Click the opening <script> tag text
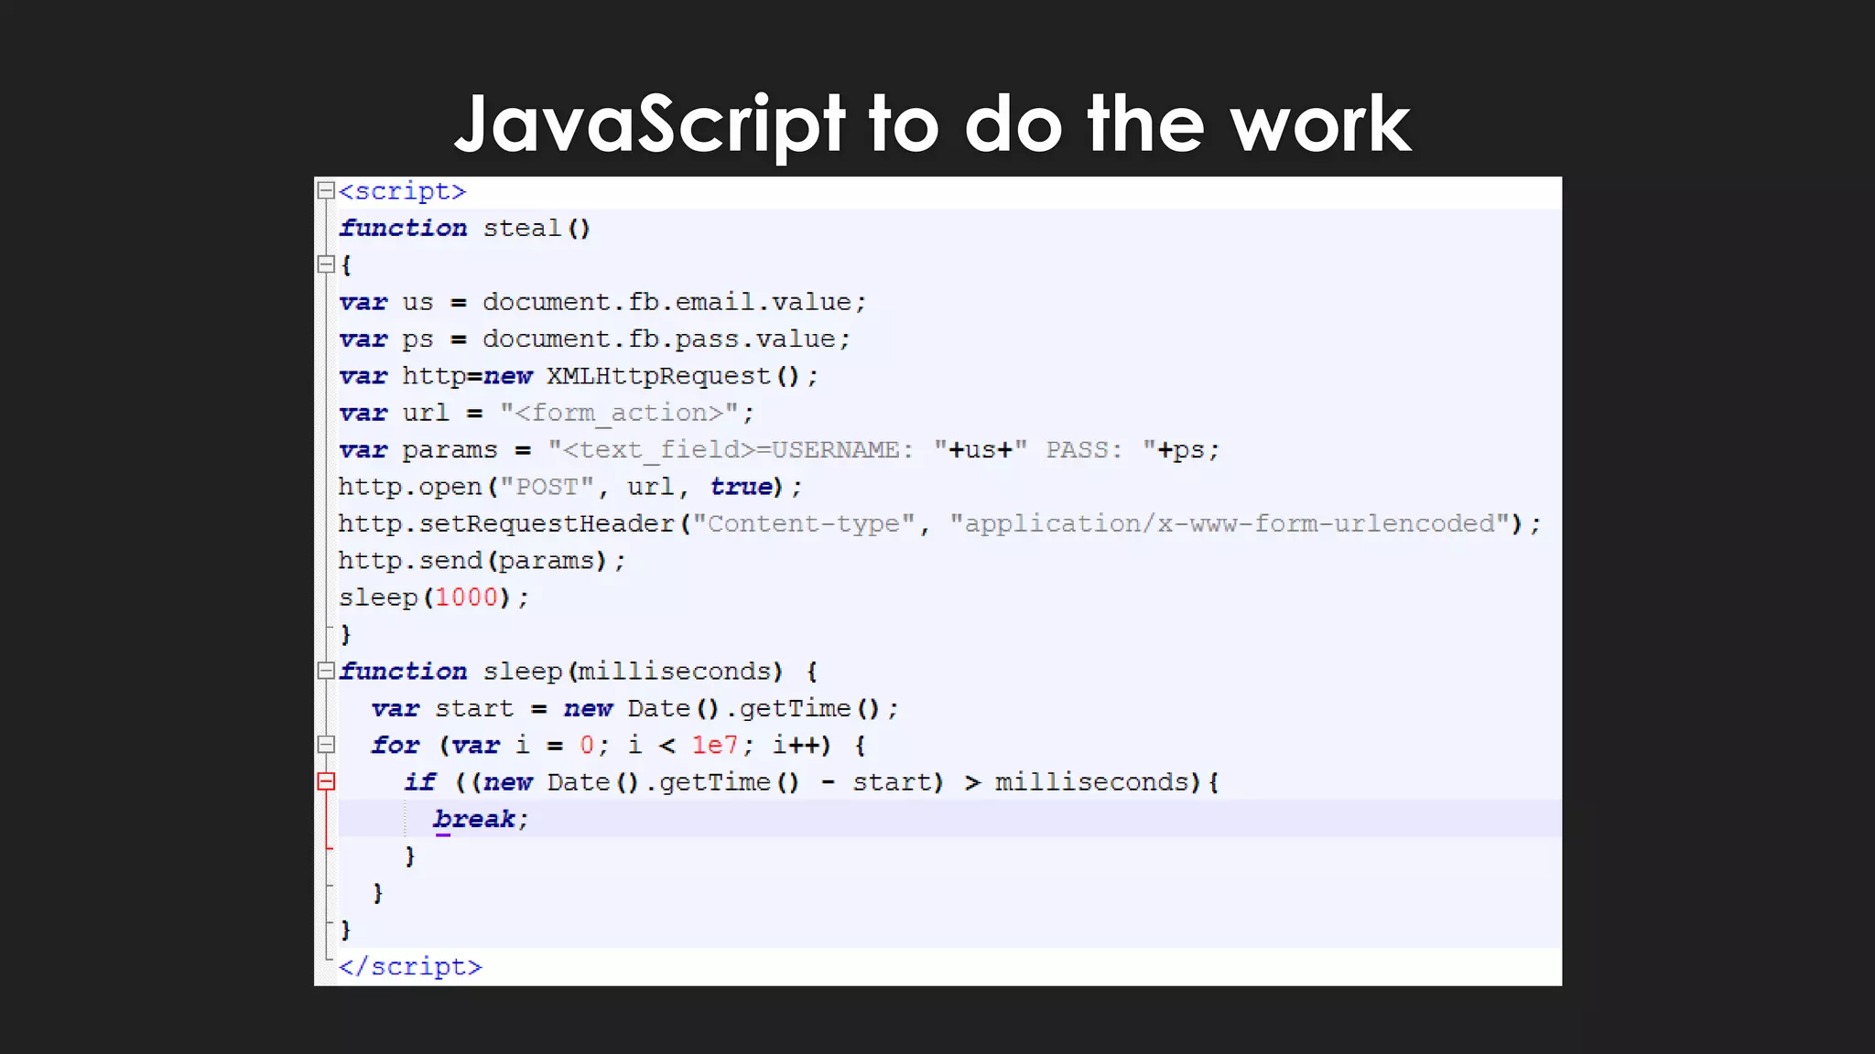1875x1054 pixels. 402,191
